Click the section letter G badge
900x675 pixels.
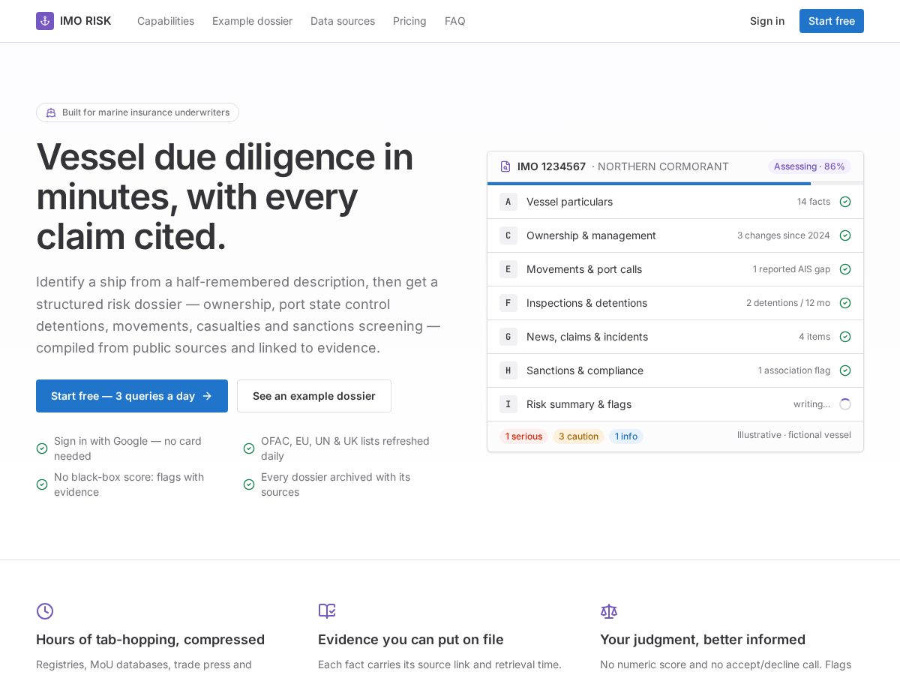point(508,337)
